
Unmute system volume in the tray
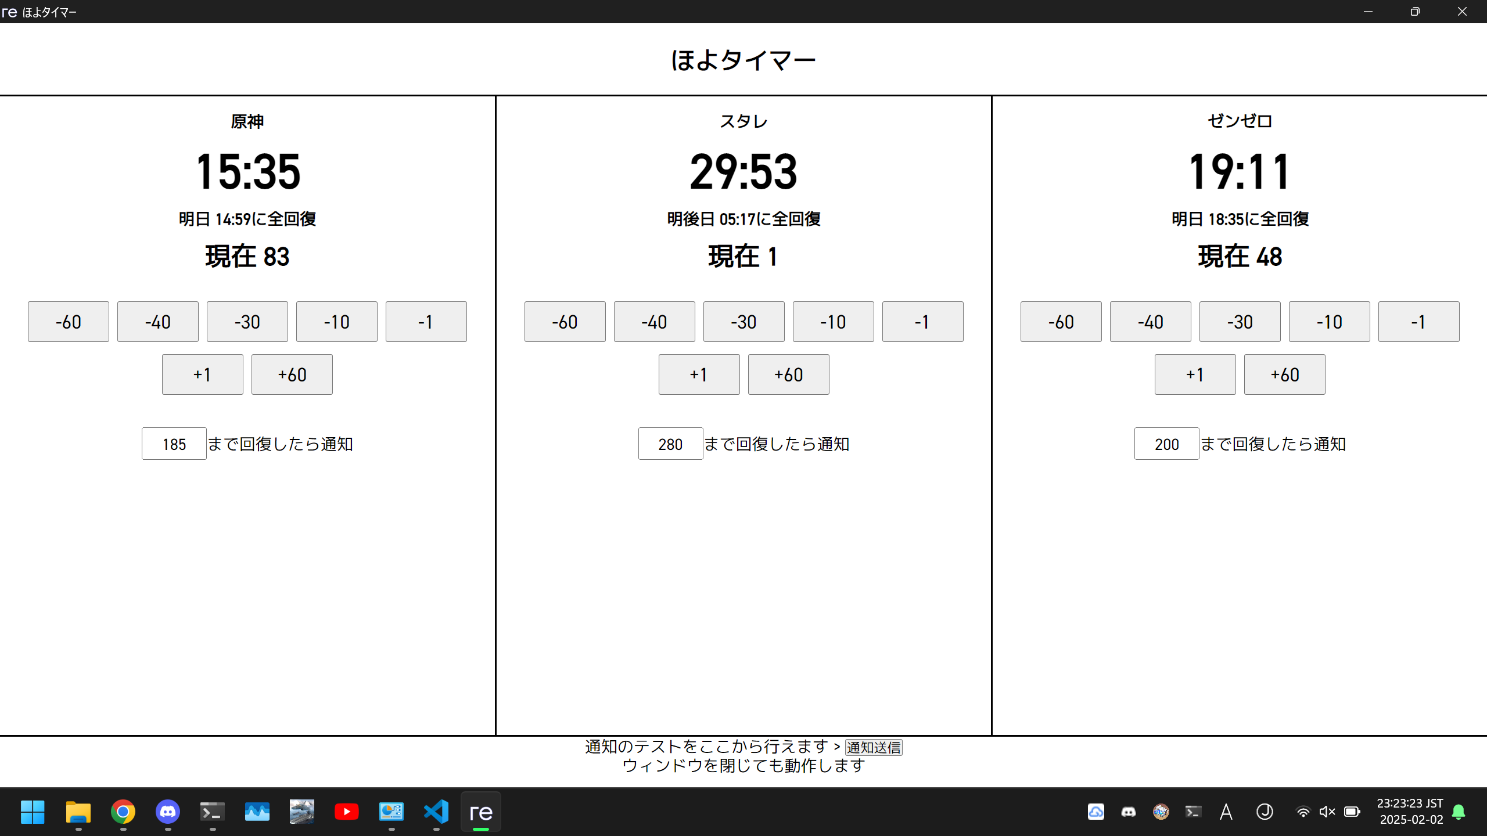click(1327, 812)
